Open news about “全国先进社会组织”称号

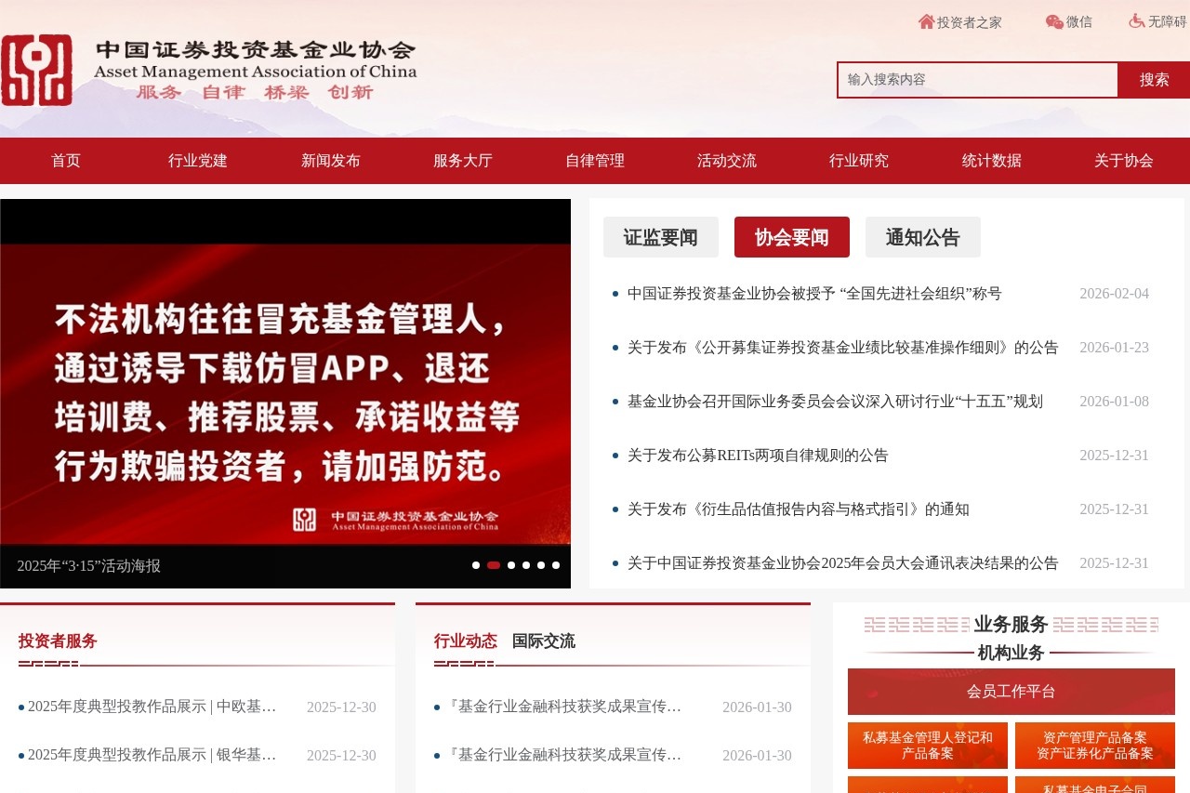(x=814, y=294)
